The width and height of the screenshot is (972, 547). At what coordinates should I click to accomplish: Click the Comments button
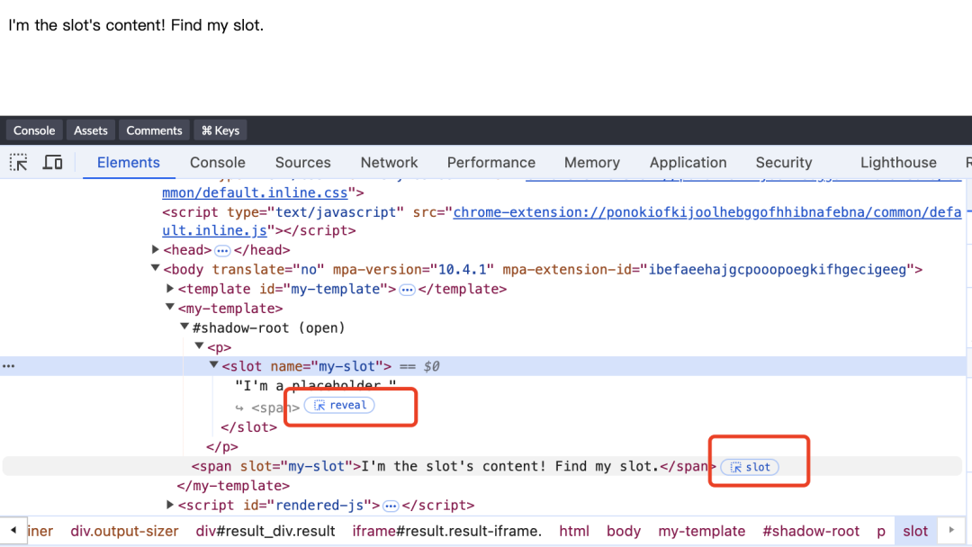point(155,130)
